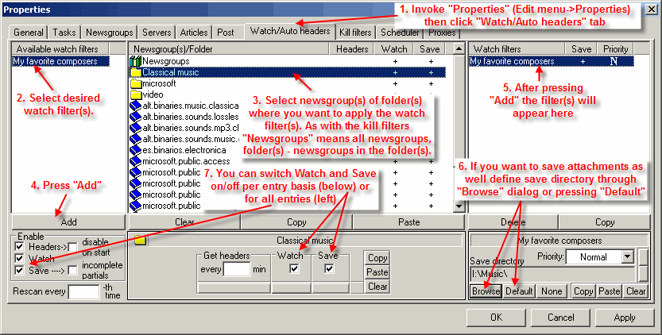Image resolution: width=662 pixels, height=335 pixels.
Task: Select My favorite composers in Available watch filters
Action: pos(56,61)
